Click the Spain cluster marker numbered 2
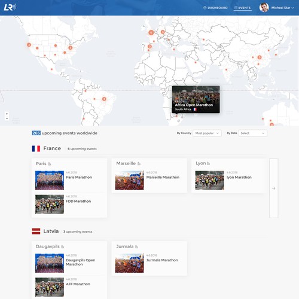The width and height of the screenshot is (299, 299). point(149,47)
